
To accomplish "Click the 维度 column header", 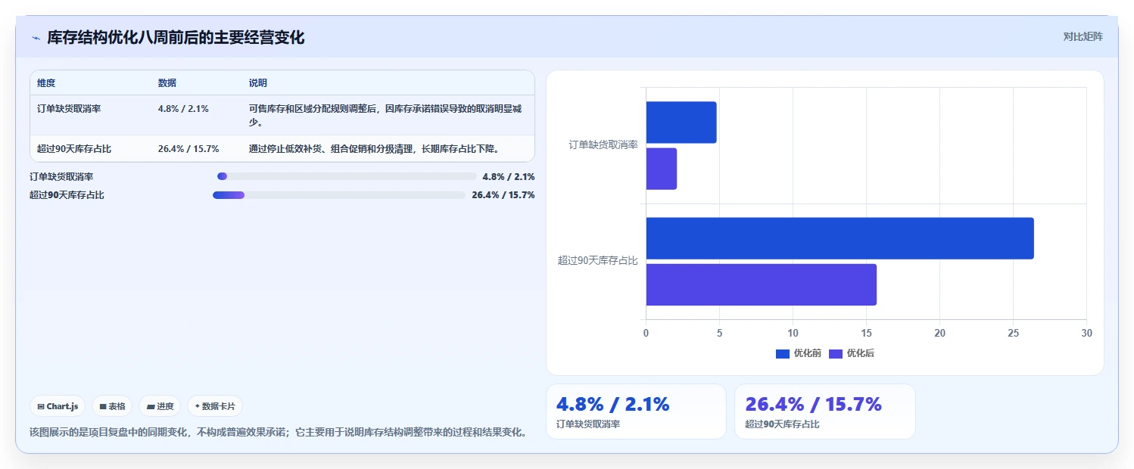I will pyautogui.click(x=46, y=83).
